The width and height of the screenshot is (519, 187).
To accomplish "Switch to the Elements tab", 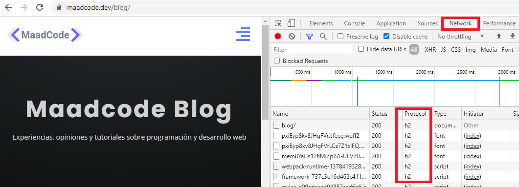I will [x=321, y=23].
